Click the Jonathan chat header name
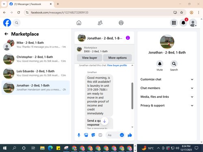203x152 pixels. 105,38
